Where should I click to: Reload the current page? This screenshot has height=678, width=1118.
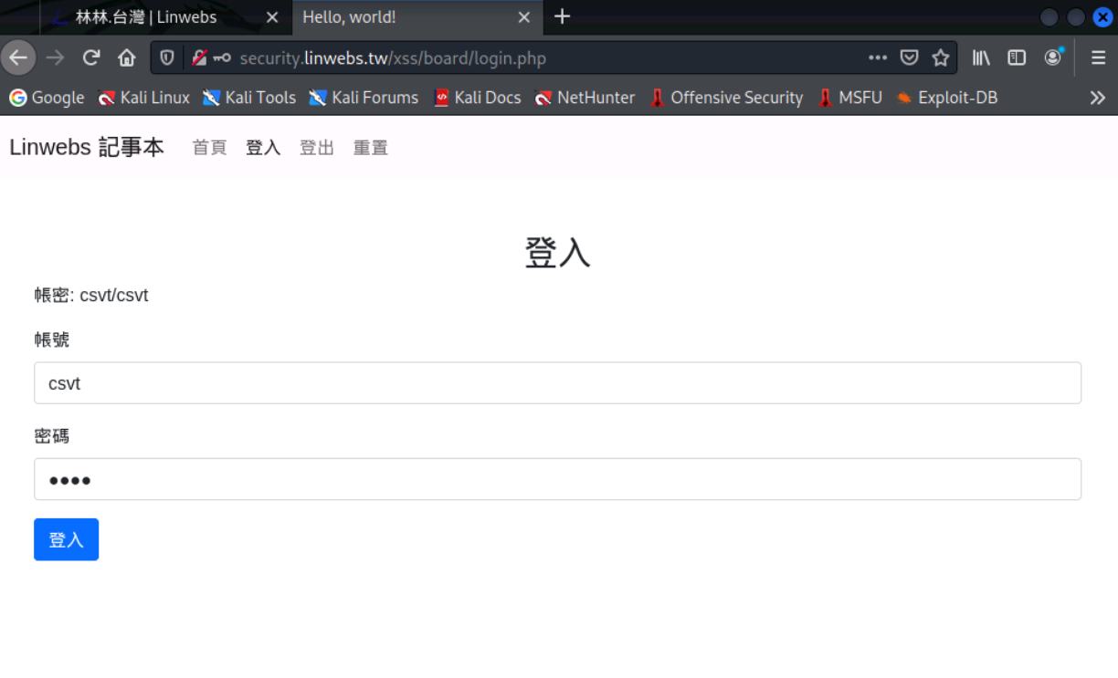coord(90,58)
